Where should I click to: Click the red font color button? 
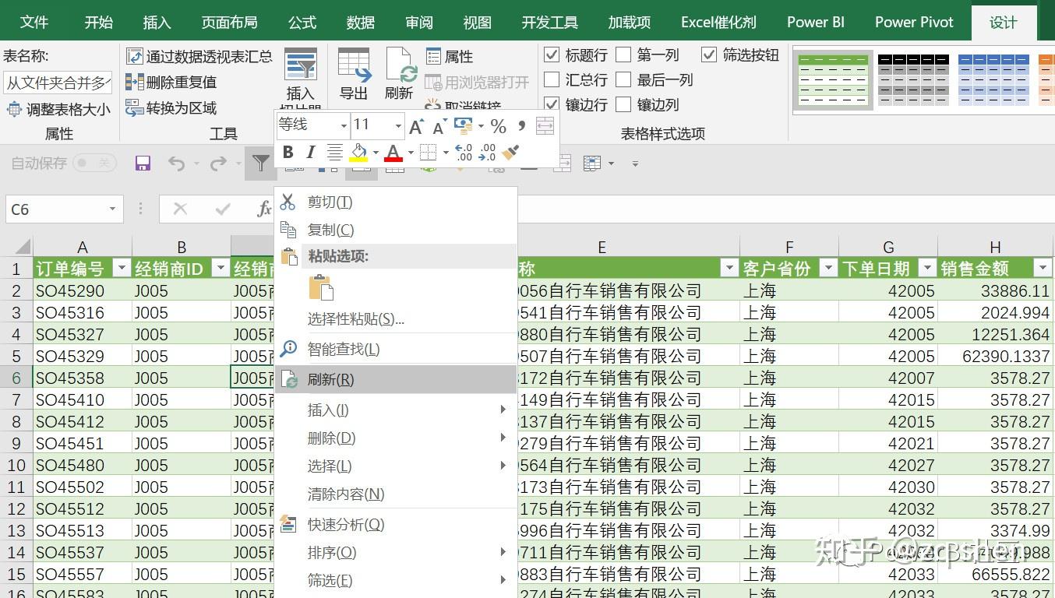click(x=393, y=153)
